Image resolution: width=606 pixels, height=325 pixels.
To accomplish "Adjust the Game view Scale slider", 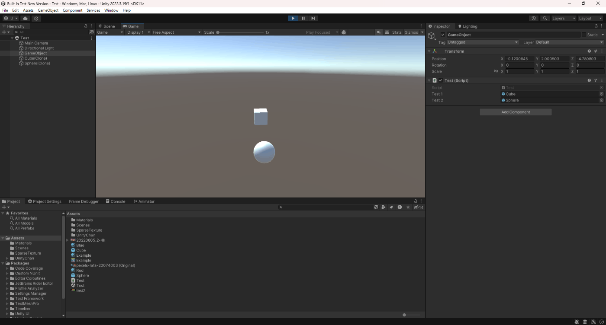I will 241,32.
